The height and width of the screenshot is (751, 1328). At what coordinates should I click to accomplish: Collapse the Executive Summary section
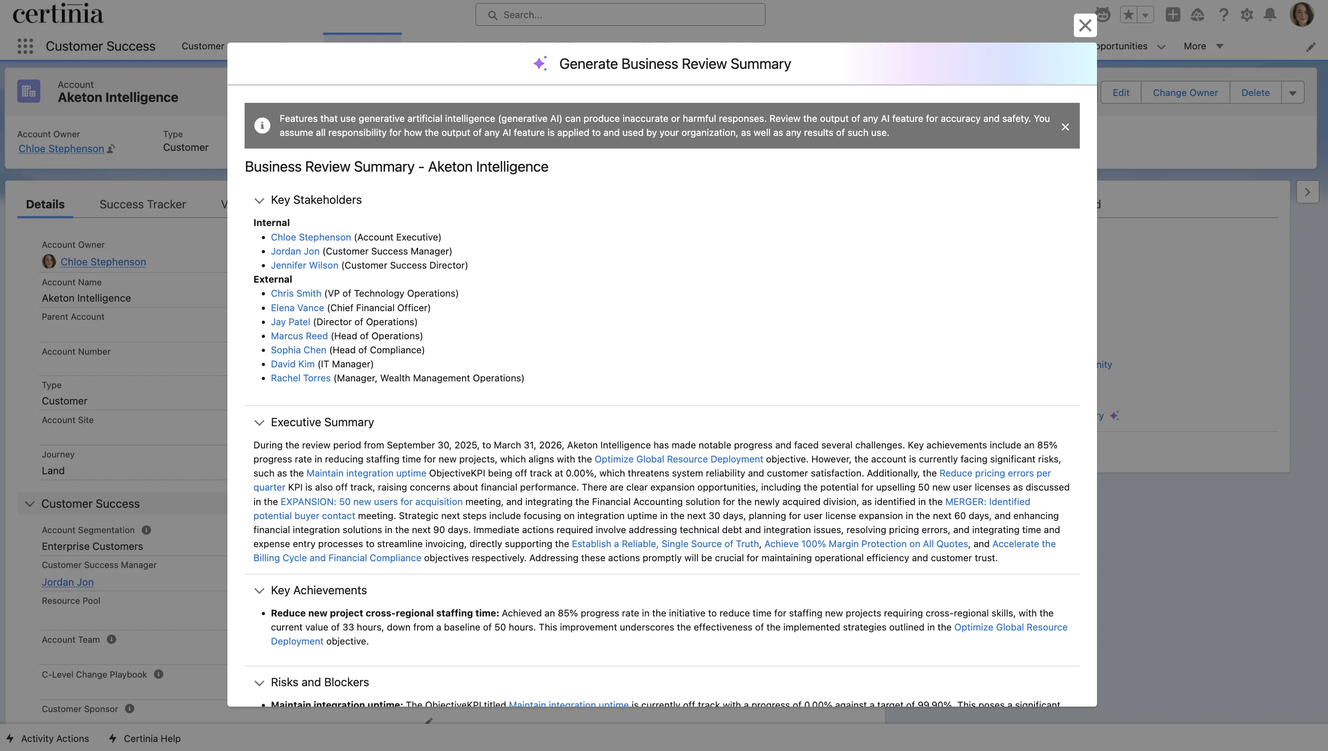point(260,423)
